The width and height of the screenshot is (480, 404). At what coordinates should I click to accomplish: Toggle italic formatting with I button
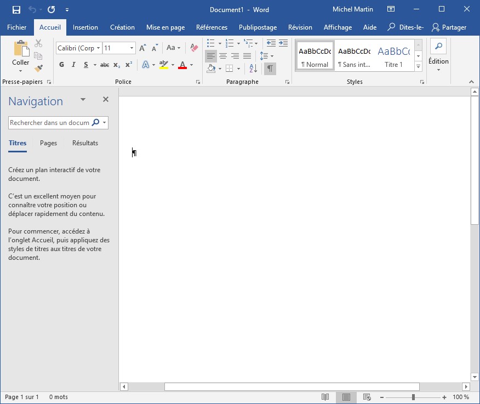point(73,65)
